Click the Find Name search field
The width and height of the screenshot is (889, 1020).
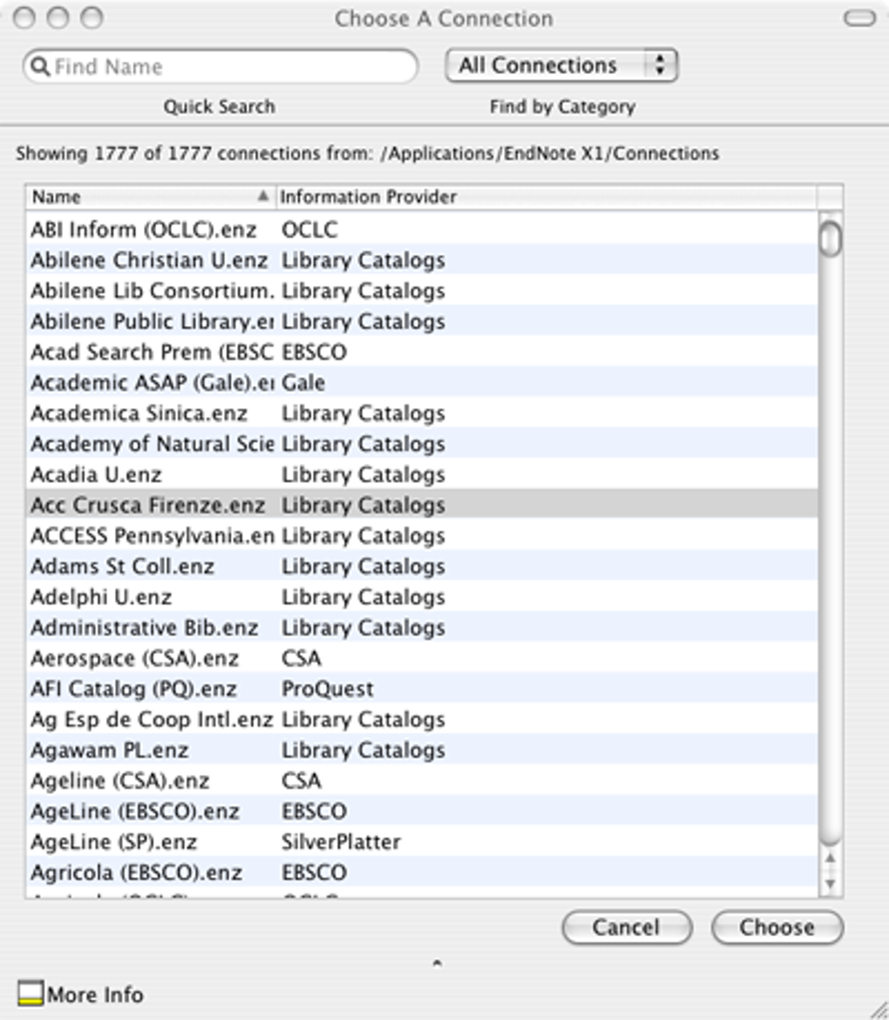(231, 66)
